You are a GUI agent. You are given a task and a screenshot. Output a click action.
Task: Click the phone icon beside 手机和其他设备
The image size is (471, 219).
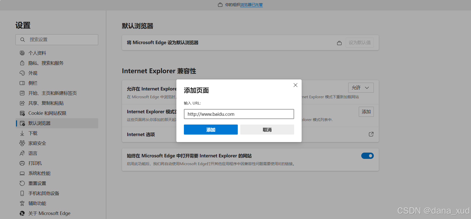[x=22, y=193]
